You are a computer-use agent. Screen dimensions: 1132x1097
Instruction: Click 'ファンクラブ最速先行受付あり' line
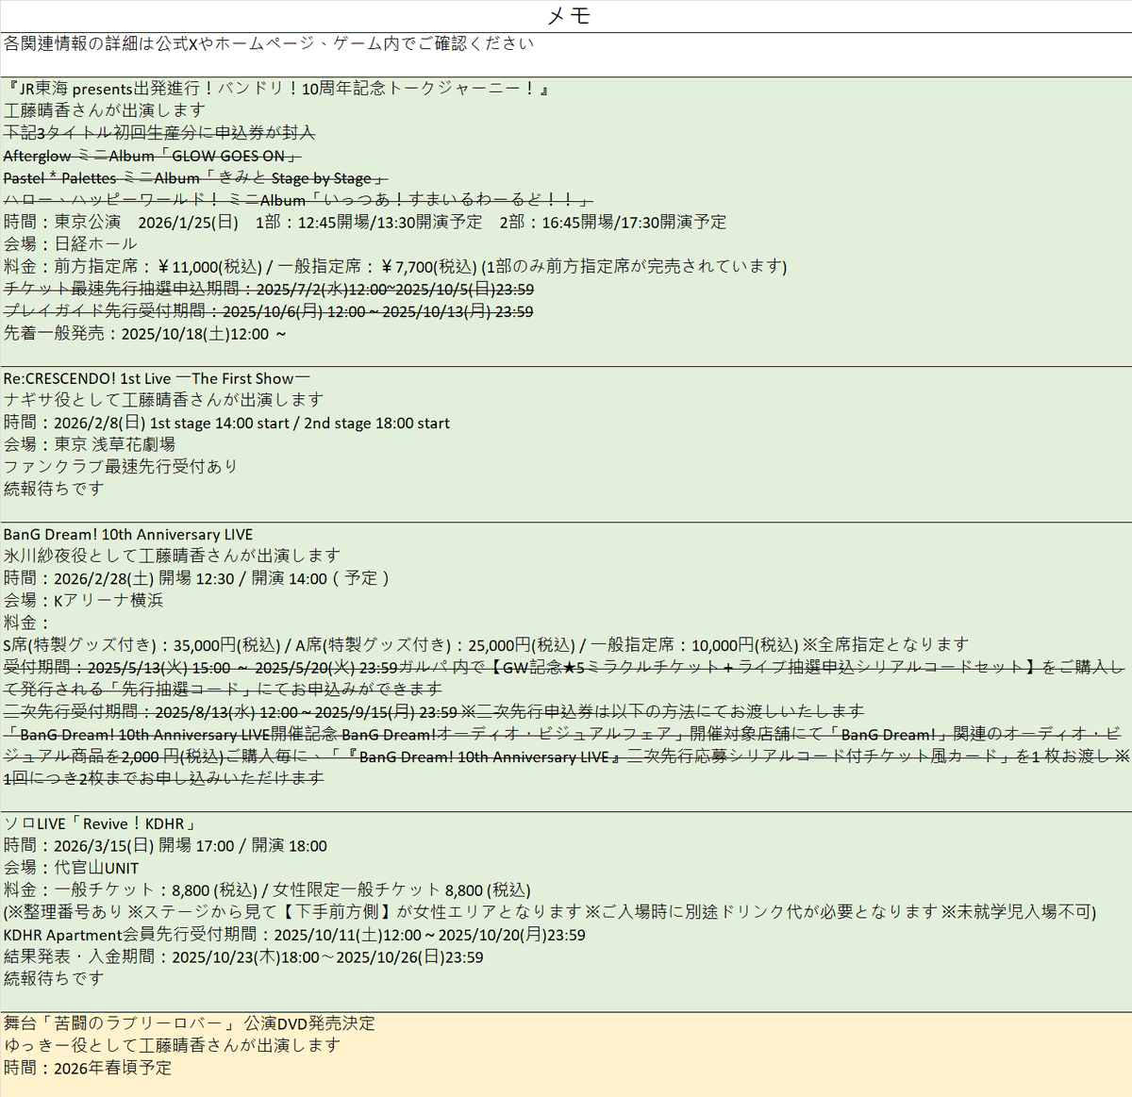(x=121, y=467)
